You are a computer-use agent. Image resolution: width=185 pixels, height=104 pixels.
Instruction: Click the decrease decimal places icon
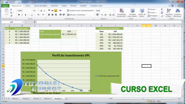pos(113,15)
